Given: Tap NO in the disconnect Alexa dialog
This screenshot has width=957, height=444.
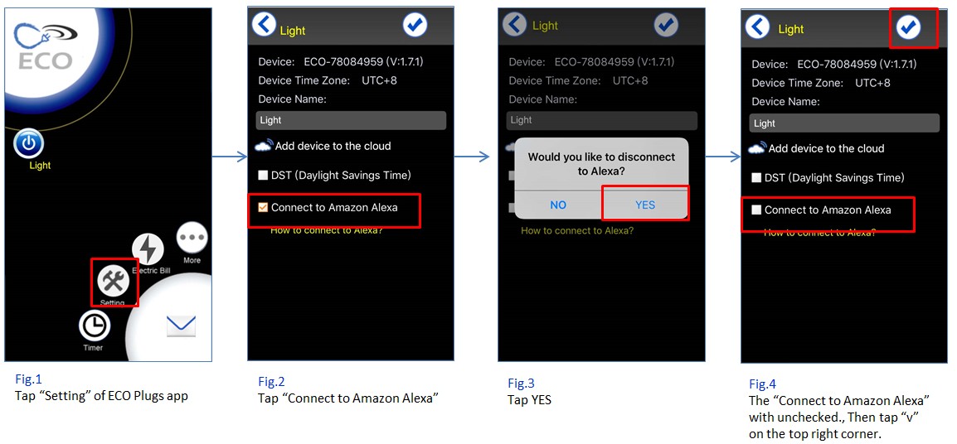Looking at the screenshot, I should (558, 205).
